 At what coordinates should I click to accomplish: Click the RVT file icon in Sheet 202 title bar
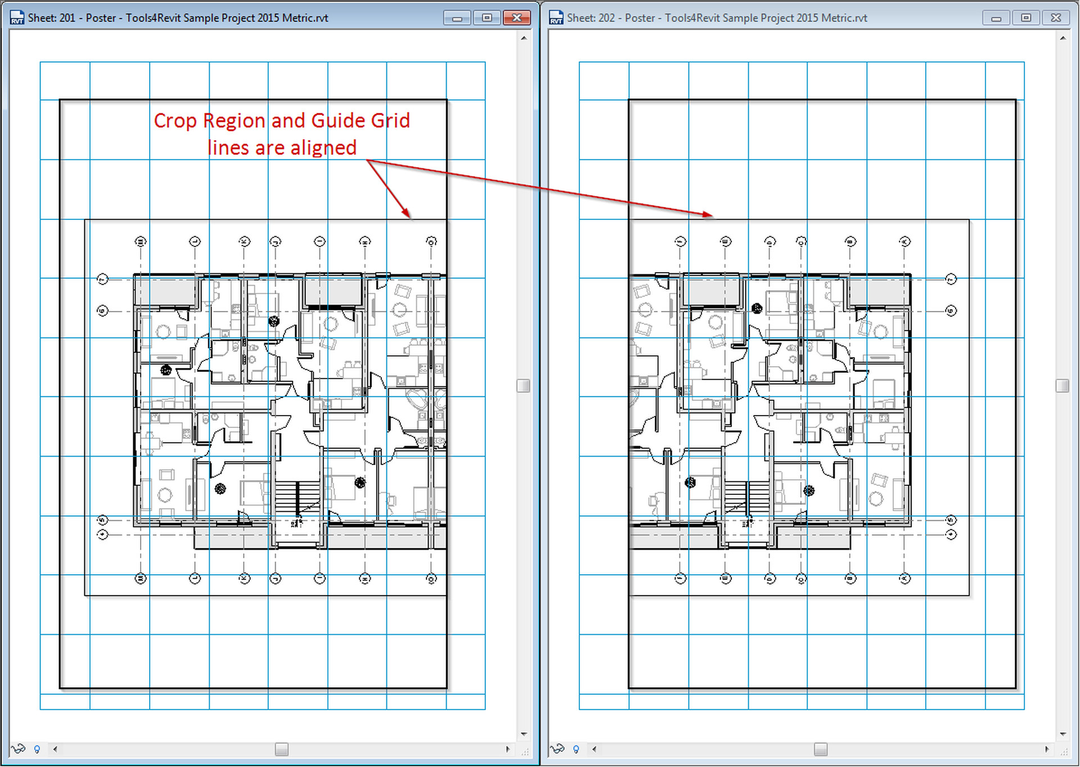[x=556, y=17]
